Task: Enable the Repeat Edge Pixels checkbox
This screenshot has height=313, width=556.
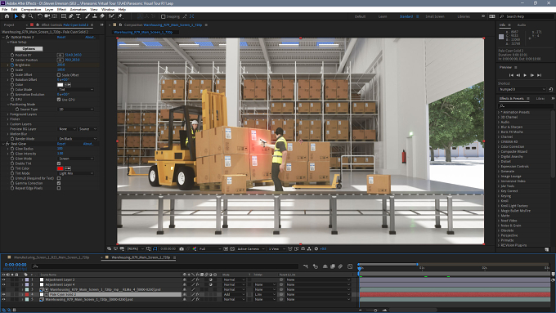Action: click(59, 188)
